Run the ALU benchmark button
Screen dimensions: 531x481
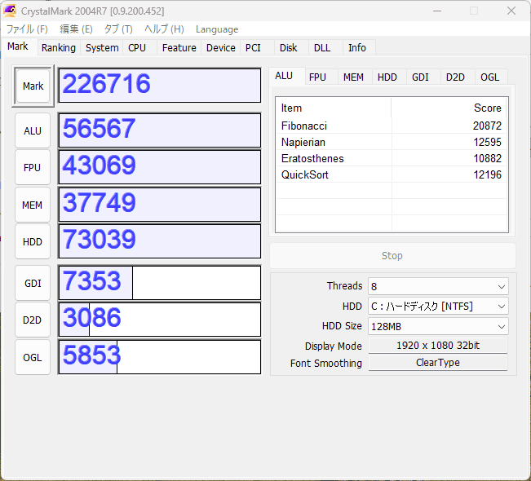click(33, 130)
